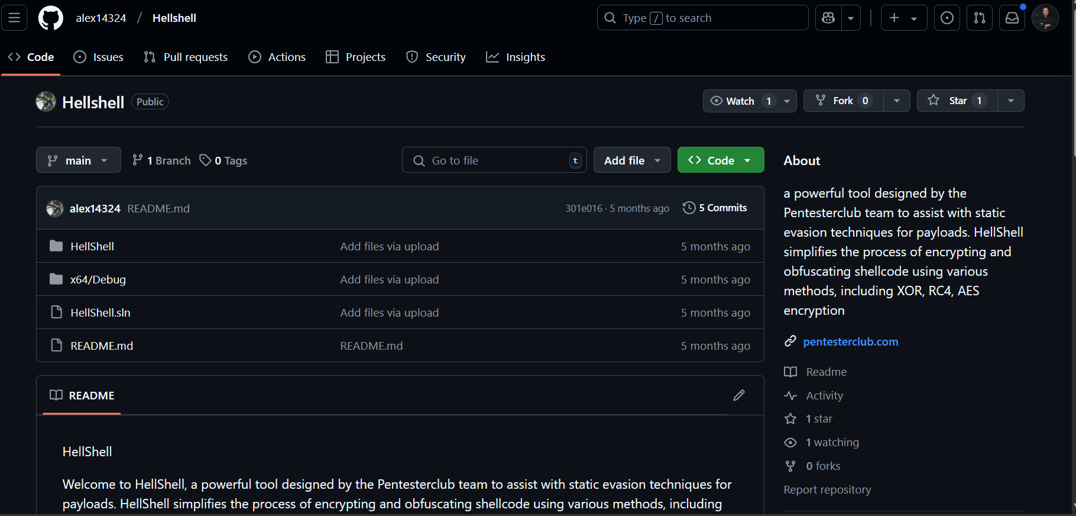Go to GitHub homepage via Octocat logo
Screen dimensions: 1076x516
pos(51,18)
